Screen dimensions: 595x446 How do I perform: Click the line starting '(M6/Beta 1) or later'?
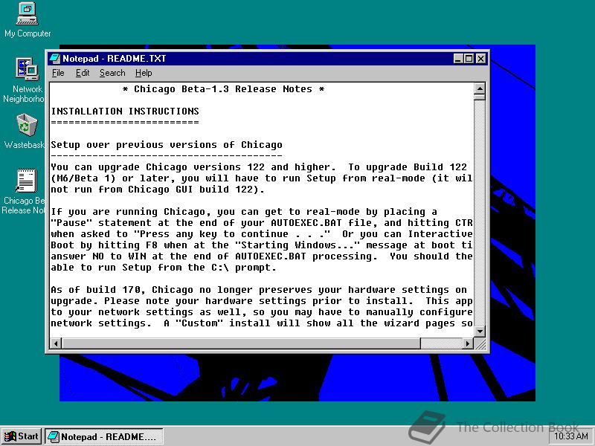point(262,178)
